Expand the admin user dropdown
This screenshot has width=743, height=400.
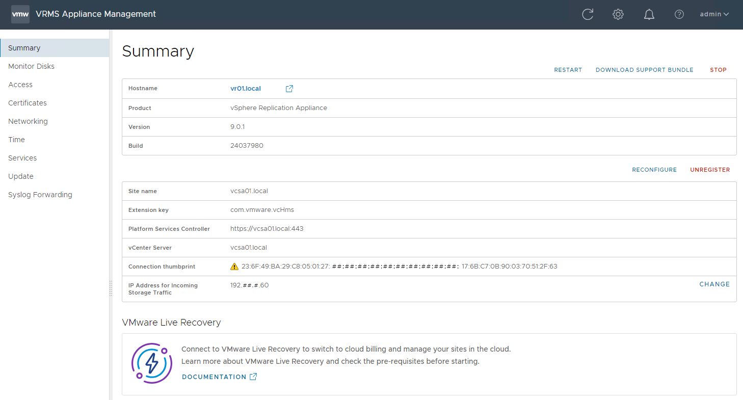714,14
